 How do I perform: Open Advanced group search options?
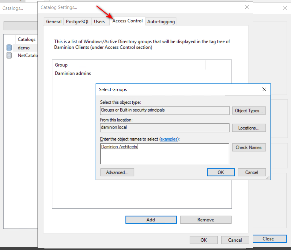[117, 172]
